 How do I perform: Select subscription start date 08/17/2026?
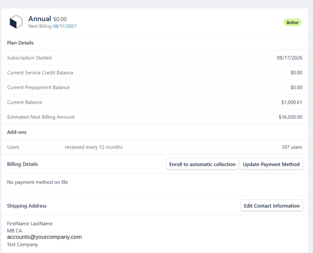289,58
